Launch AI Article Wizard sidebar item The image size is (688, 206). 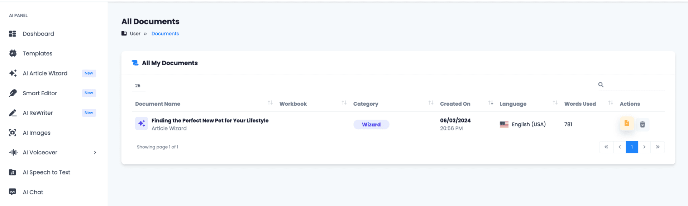45,73
